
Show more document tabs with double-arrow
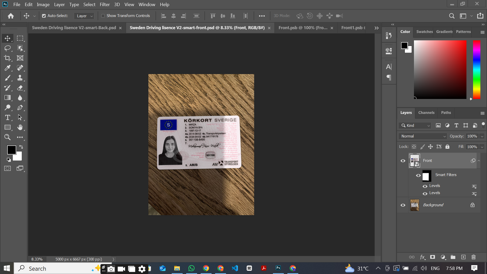coord(377,28)
